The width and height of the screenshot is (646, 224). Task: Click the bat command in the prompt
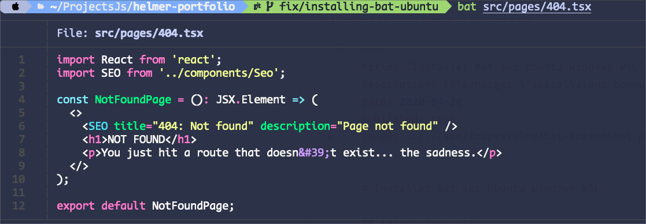[x=467, y=7]
